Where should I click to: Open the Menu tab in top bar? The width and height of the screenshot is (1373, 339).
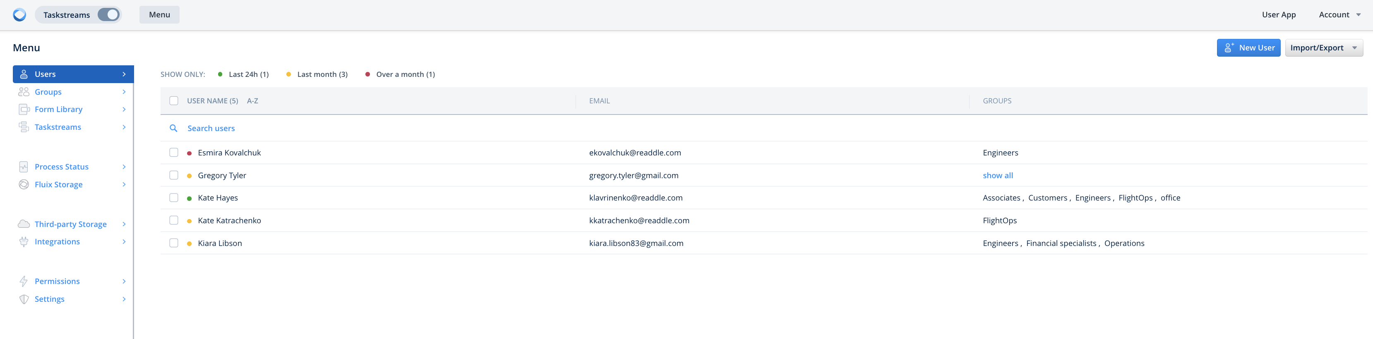point(159,15)
